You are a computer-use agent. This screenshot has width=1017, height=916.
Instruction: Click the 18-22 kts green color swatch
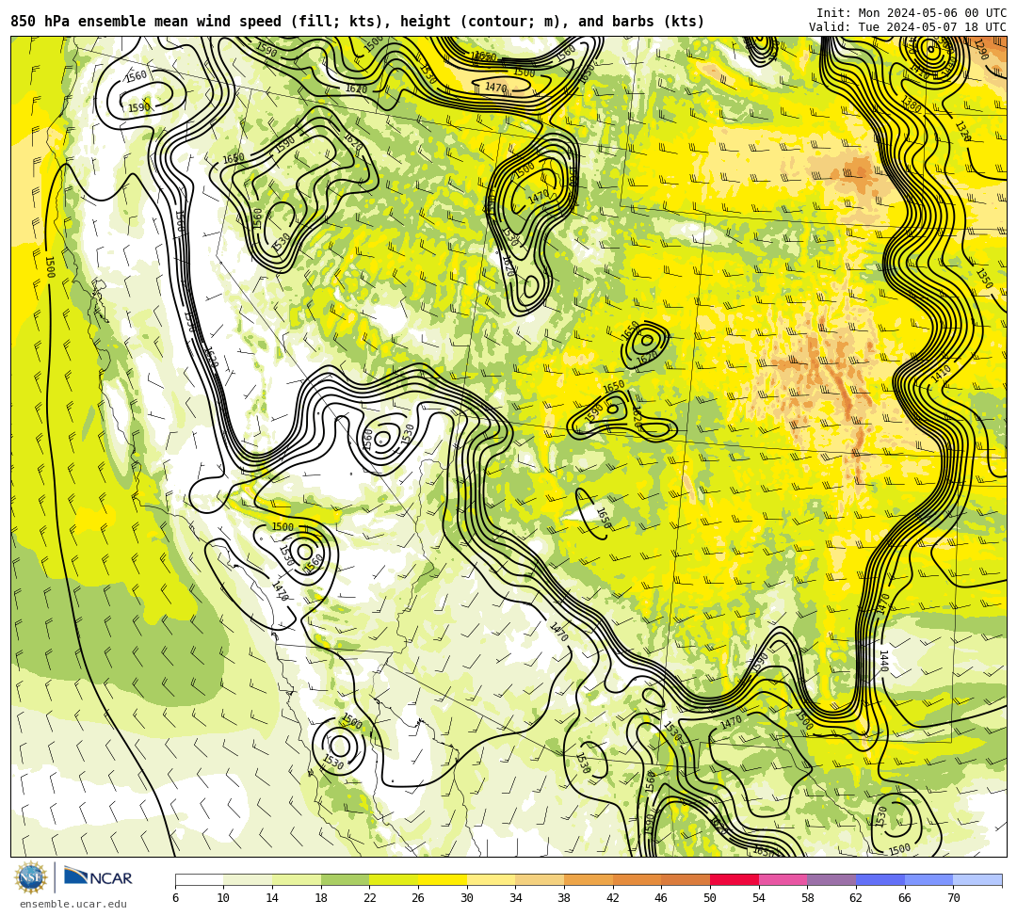click(x=345, y=879)
